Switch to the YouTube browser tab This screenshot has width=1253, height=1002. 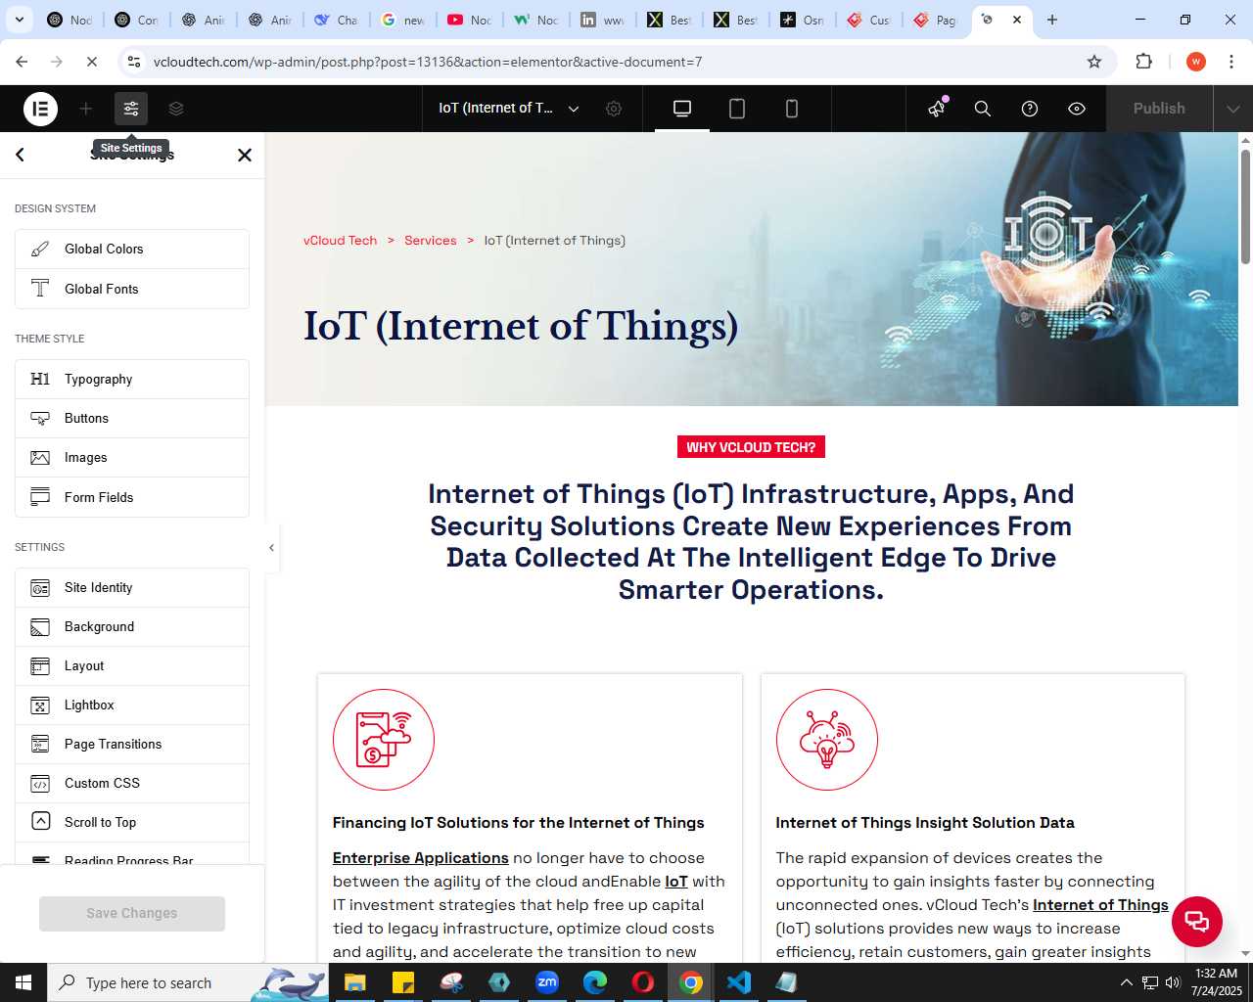click(469, 20)
